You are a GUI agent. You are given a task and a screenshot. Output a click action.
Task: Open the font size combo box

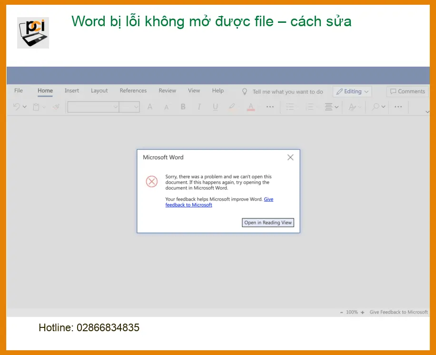pyautogui.click(x=129, y=107)
